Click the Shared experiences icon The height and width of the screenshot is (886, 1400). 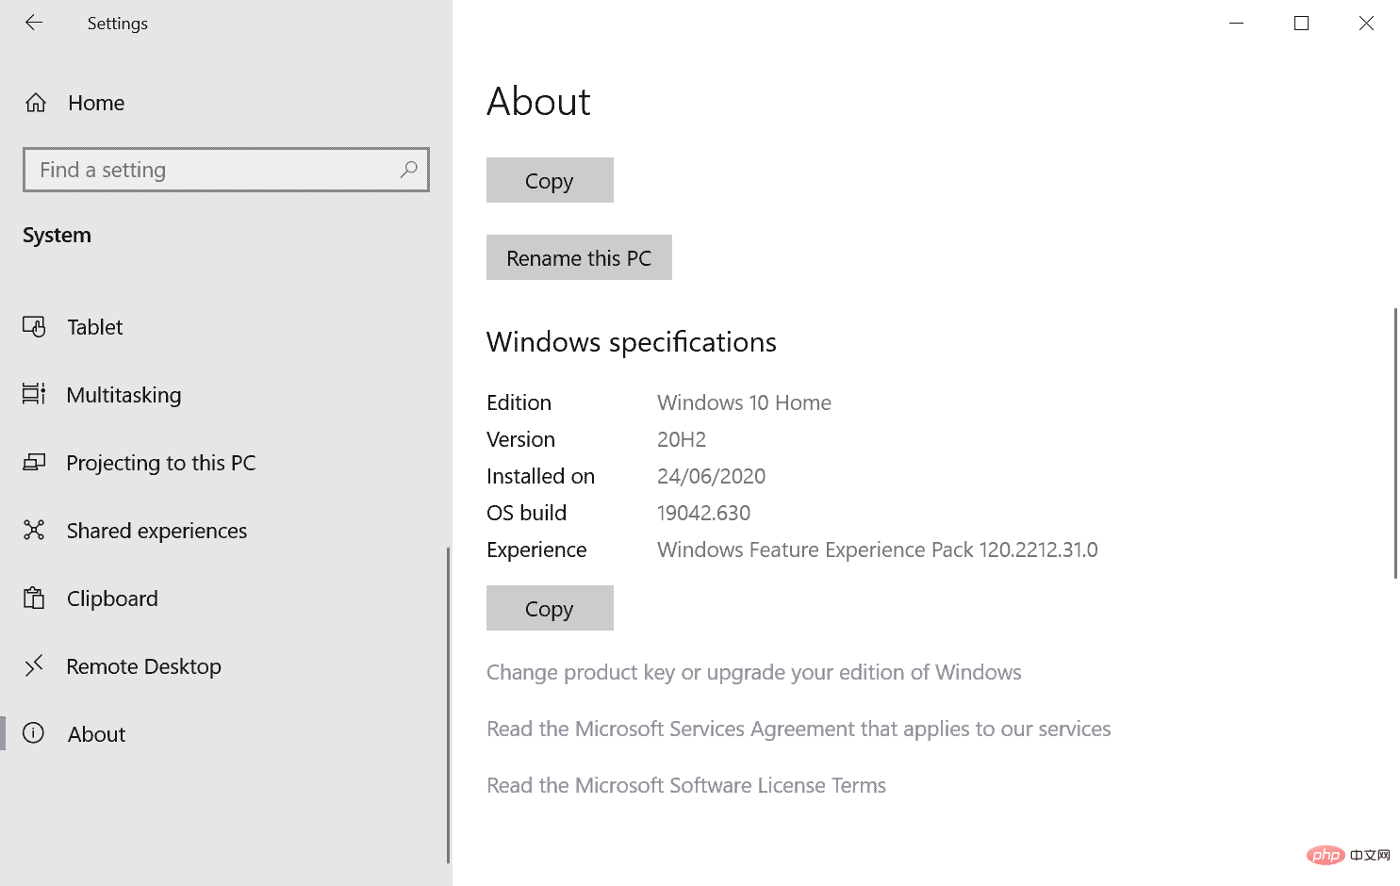(34, 530)
